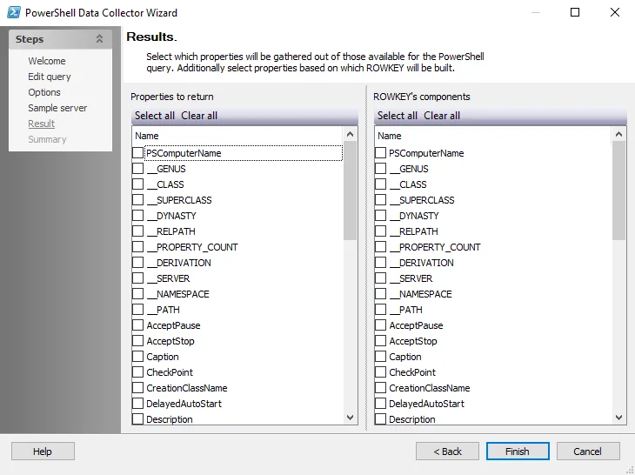Check __SERVER in Properties to return
The height and width of the screenshot is (475, 635).
point(138,278)
